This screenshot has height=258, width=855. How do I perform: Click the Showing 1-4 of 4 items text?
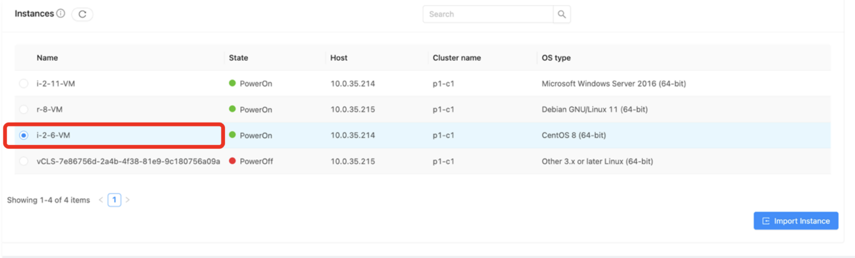(48, 200)
